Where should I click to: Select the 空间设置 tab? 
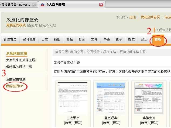pyautogui.click(x=29, y=39)
